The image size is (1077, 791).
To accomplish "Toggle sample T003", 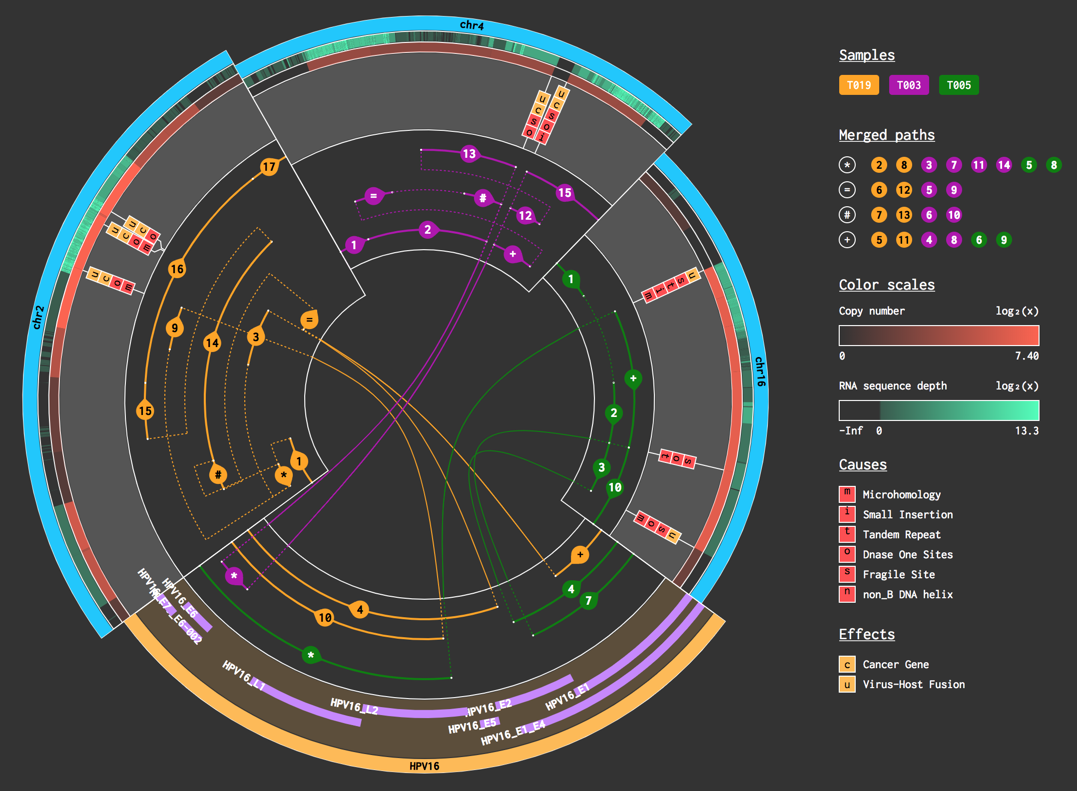I will coord(909,85).
